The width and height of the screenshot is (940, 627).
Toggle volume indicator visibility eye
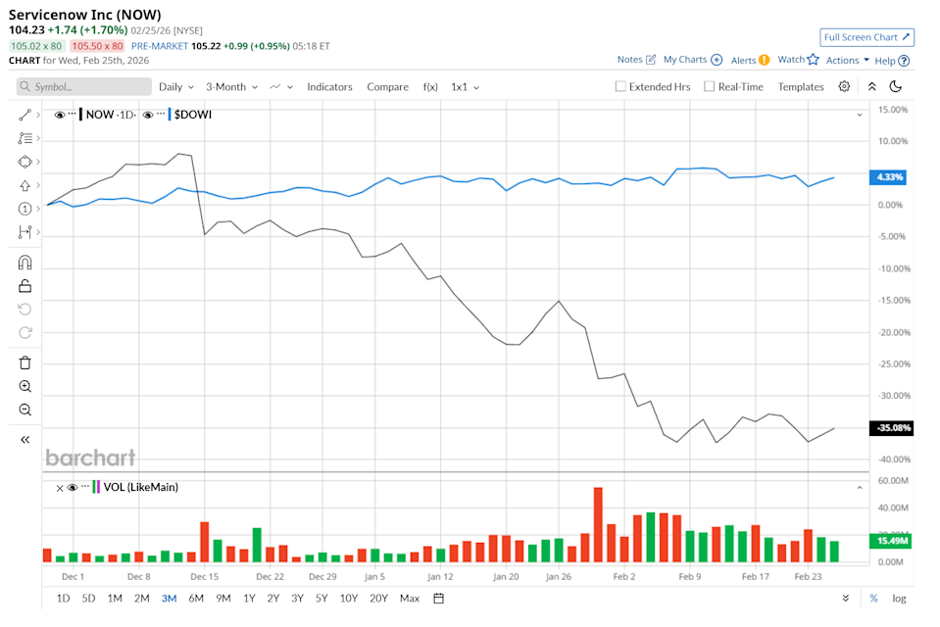coord(73,487)
